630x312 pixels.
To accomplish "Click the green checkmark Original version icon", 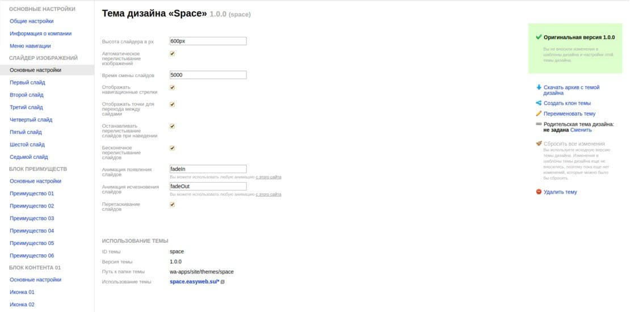I will click(x=539, y=37).
